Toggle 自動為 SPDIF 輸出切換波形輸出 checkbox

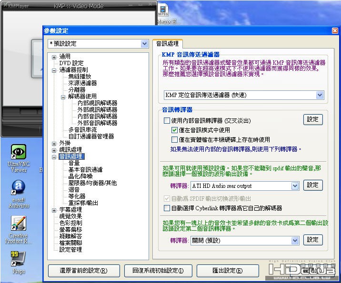[167, 198]
